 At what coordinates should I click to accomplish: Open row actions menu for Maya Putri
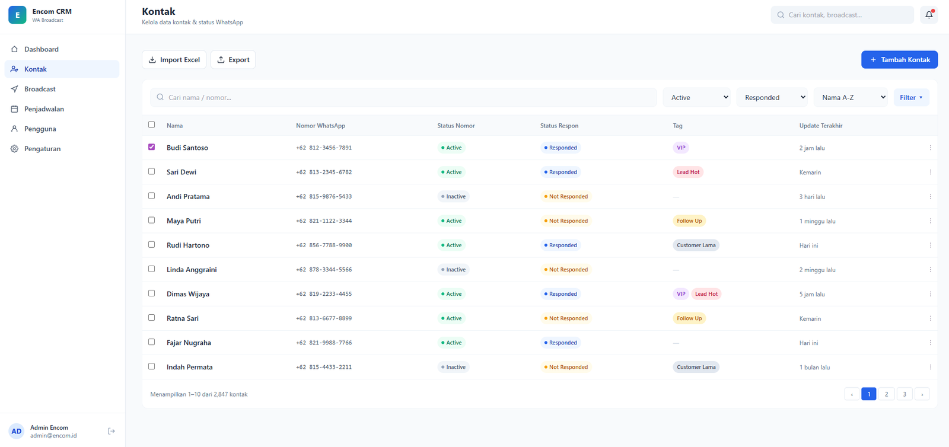point(930,221)
